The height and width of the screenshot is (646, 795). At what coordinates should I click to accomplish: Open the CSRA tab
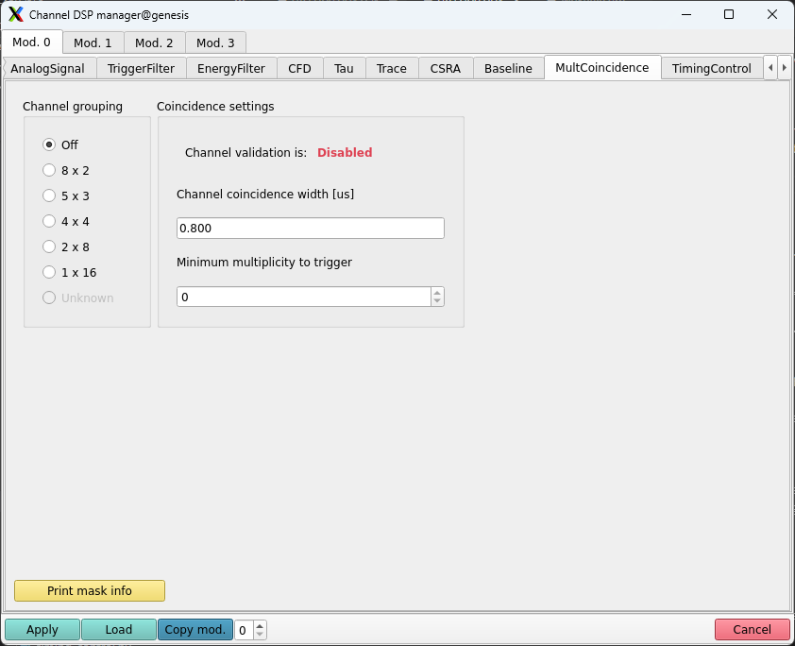click(447, 68)
